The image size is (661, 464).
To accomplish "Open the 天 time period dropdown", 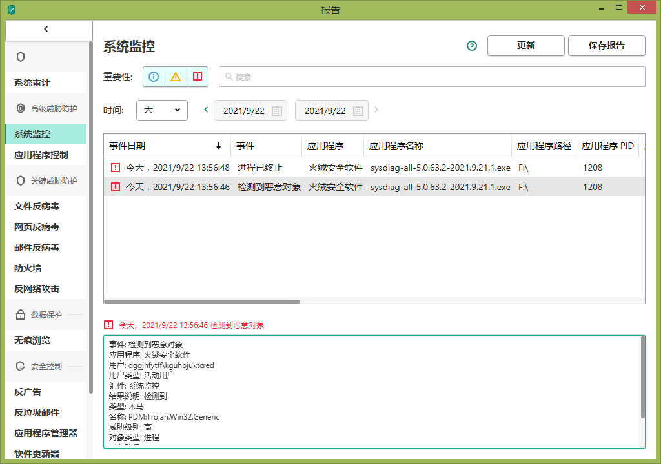I will click(x=161, y=110).
